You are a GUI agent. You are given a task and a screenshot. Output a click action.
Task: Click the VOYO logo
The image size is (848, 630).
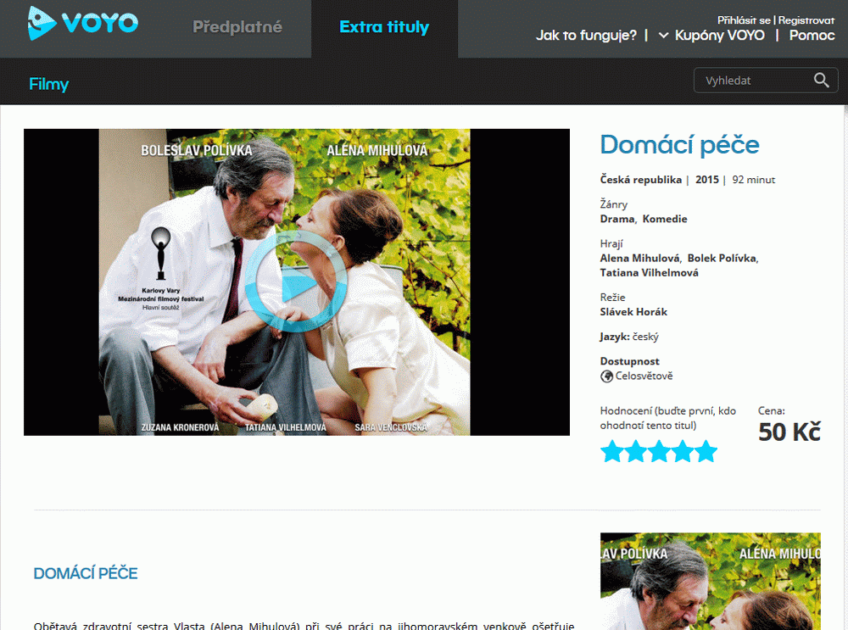tap(83, 23)
